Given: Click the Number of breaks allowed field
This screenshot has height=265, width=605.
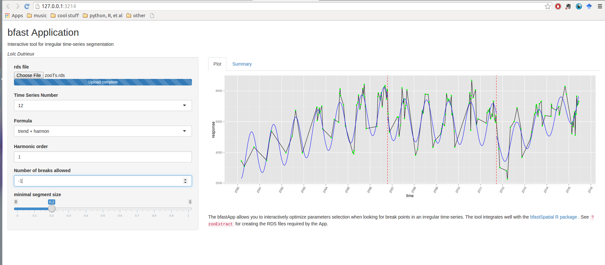Looking at the screenshot, I should click(103, 181).
